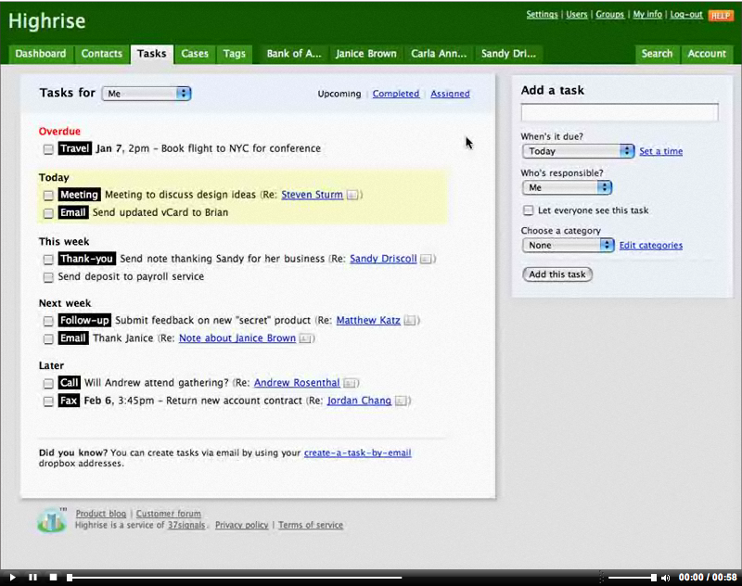Click the Edit categories link

(651, 246)
